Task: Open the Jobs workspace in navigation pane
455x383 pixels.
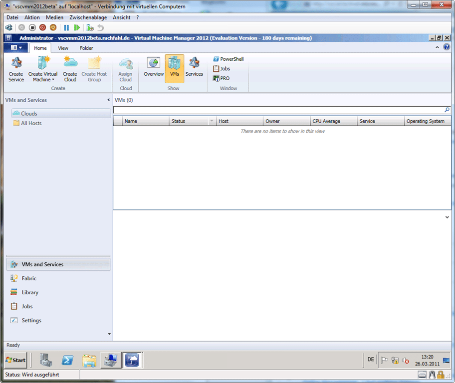Action: point(58,306)
